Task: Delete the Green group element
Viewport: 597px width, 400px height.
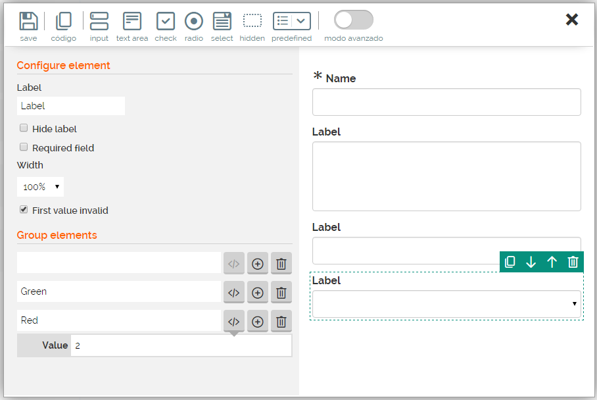Action: tap(281, 293)
